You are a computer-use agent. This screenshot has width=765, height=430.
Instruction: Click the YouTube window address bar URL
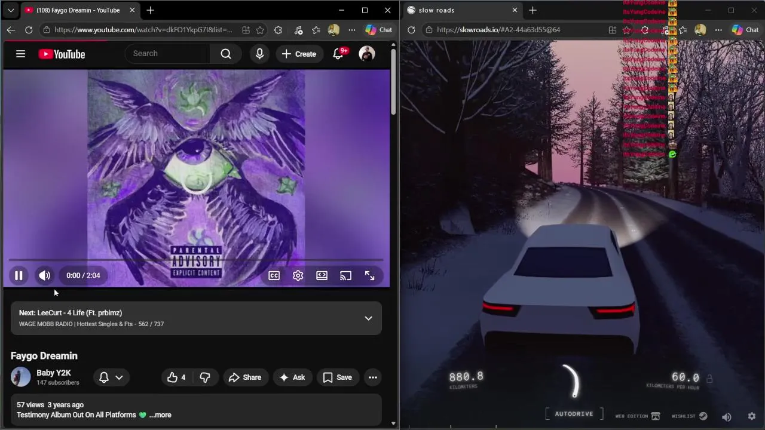(x=143, y=30)
